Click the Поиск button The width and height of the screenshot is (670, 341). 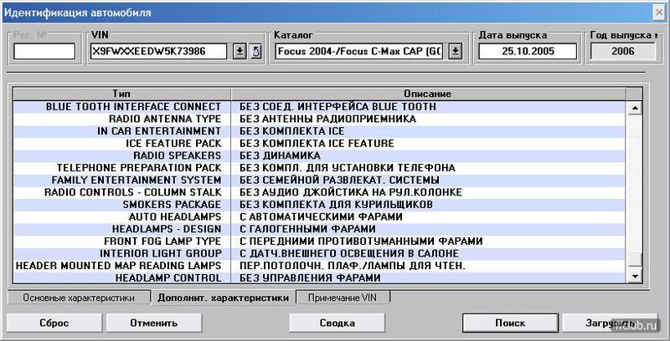(x=510, y=323)
